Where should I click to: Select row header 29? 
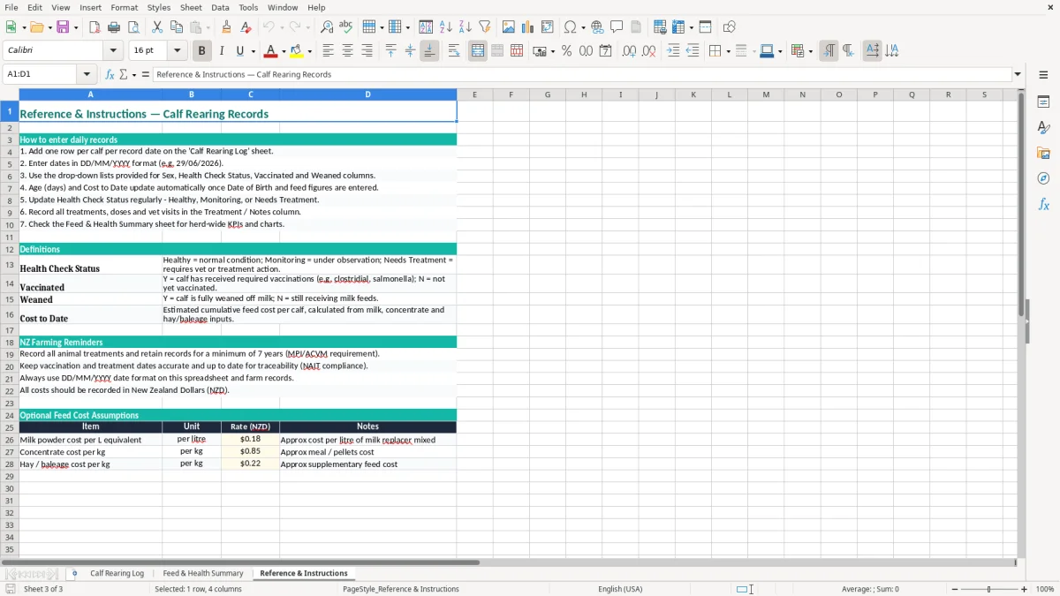point(10,476)
